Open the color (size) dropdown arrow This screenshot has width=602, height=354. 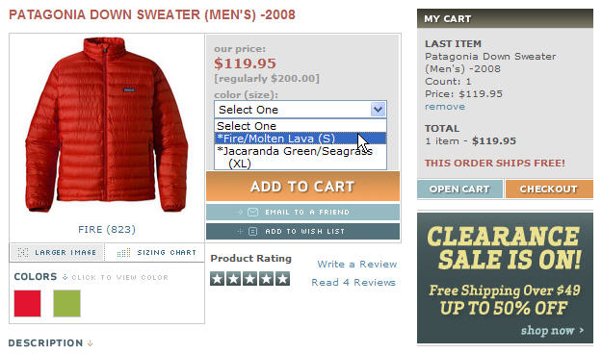pos(379,110)
